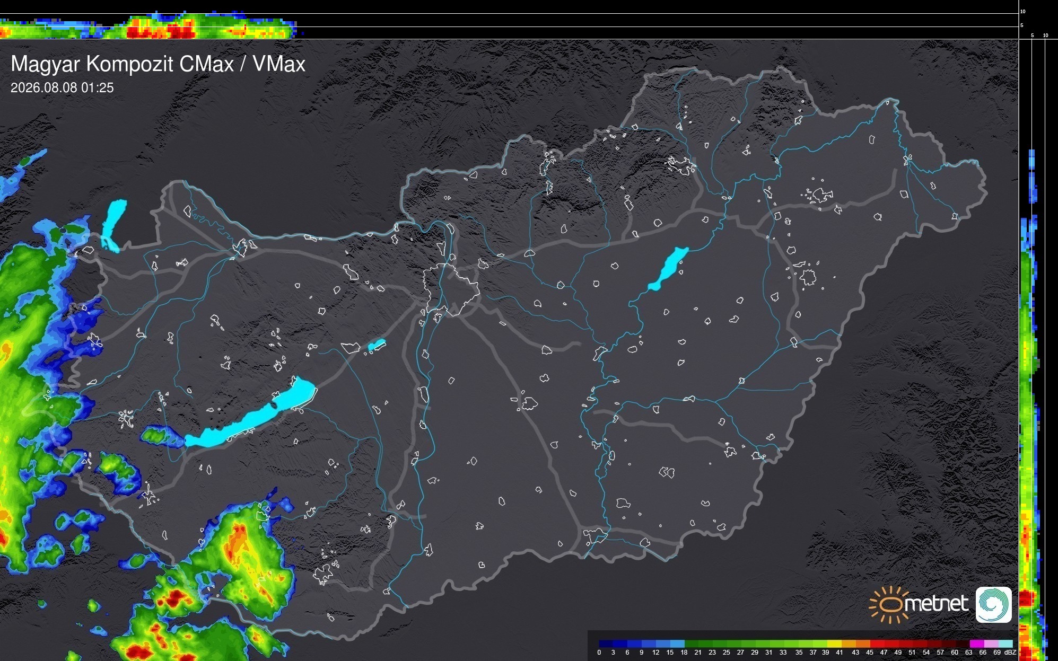This screenshot has width=1058, height=661.
Task: Click the "41" value on the dBZ scale
Action: pos(840,653)
